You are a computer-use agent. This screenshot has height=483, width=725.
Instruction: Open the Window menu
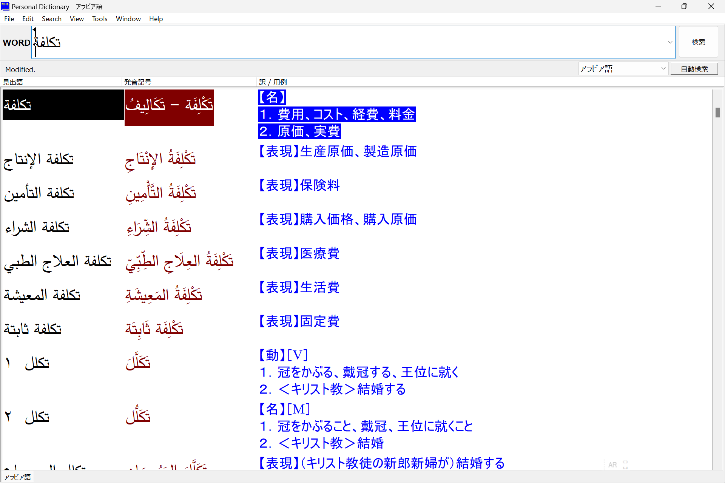(x=128, y=19)
